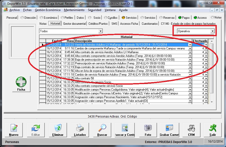Expand description of Personas.CodigoIdioma modification row

190,89
